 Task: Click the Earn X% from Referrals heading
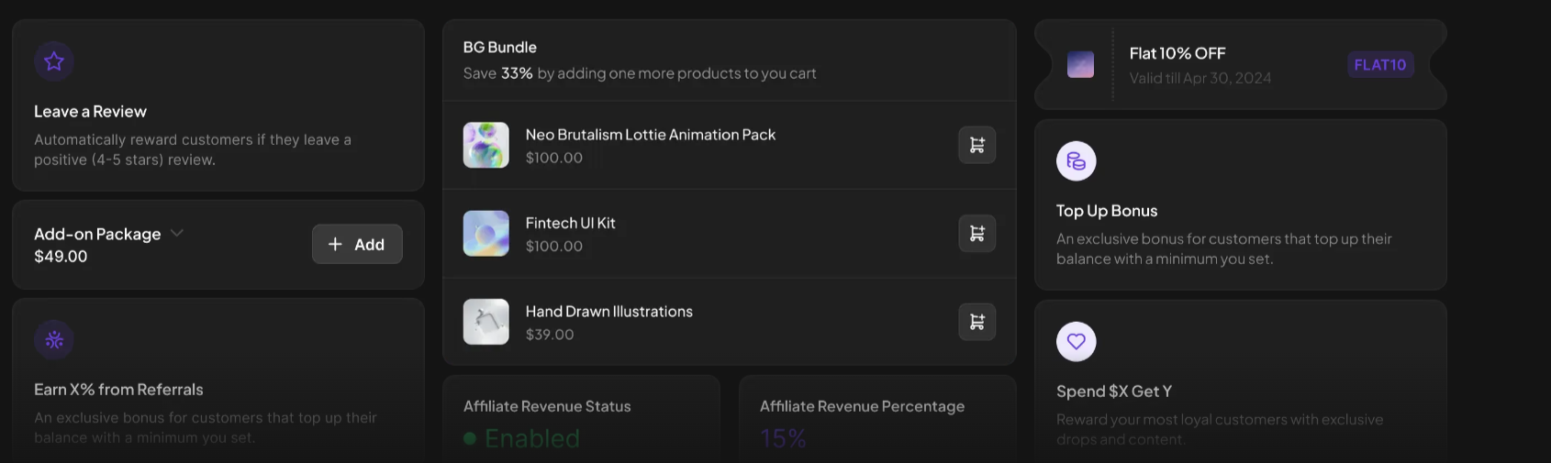pyautogui.click(x=118, y=390)
